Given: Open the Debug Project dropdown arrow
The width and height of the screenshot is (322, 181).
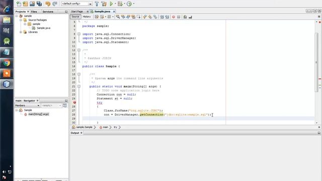Looking at the screenshot, I should pyautogui.click(x=124, y=4).
